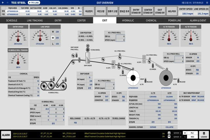Click the back navigation arrow
The height and width of the screenshot is (140, 210).
[x=3, y=2]
